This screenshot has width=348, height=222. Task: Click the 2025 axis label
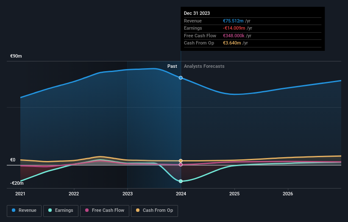pos(234,194)
